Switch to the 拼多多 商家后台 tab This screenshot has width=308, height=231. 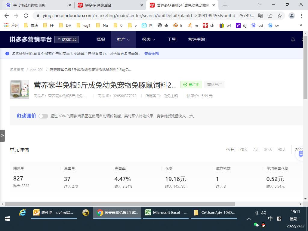[110, 5]
